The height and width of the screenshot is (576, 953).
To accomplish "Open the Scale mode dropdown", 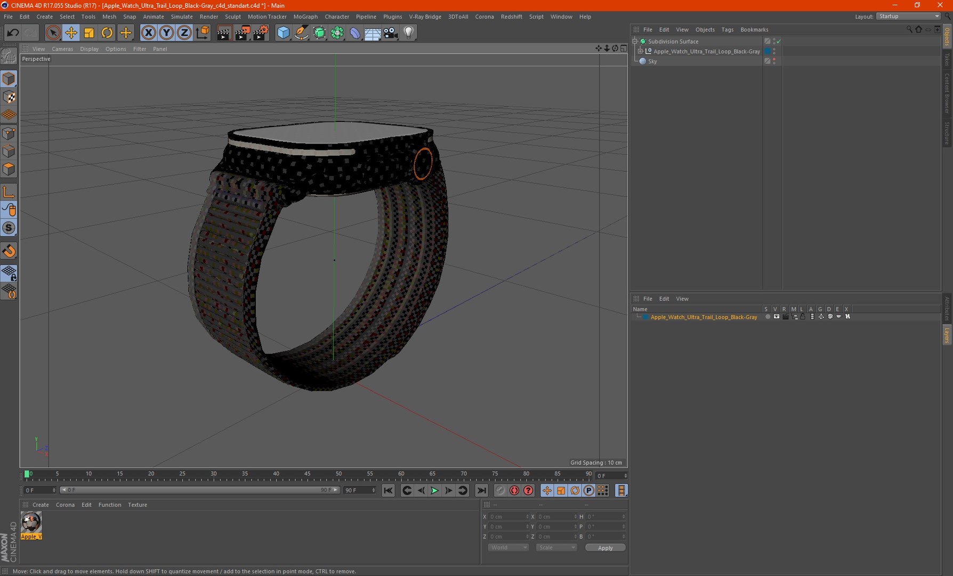I will (556, 548).
